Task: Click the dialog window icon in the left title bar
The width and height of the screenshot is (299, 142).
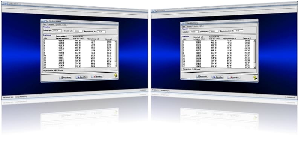Action: (44, 21)
